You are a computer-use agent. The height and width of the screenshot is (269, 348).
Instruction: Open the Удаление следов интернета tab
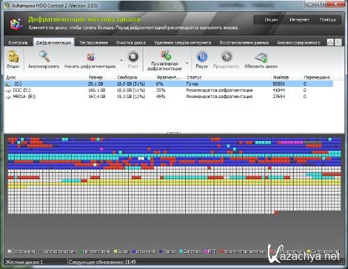[182, 42]
